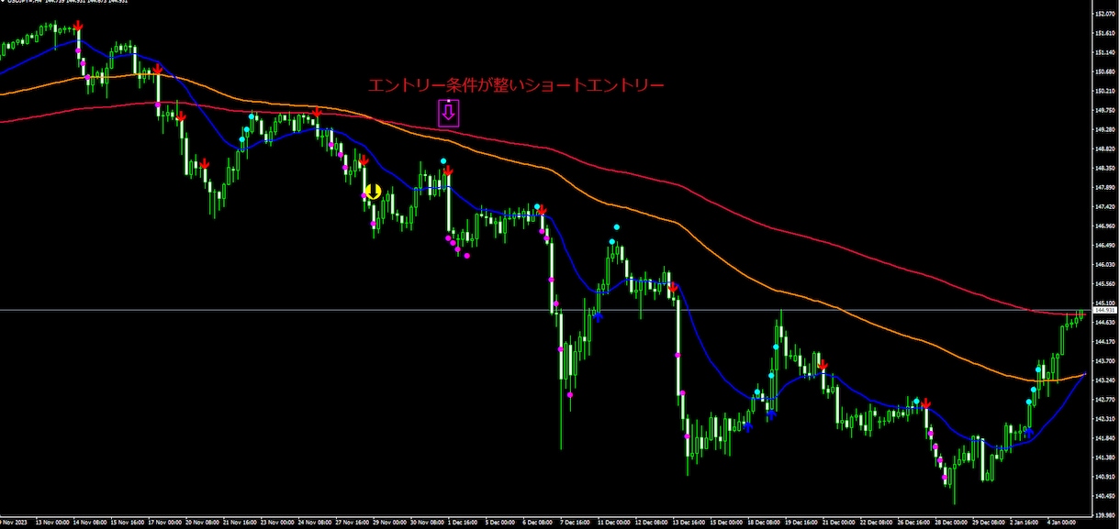Screen dimensions: 1120x529
Task: Click the 148.350 value on price axis
Action: click(x=1105, y=169)
